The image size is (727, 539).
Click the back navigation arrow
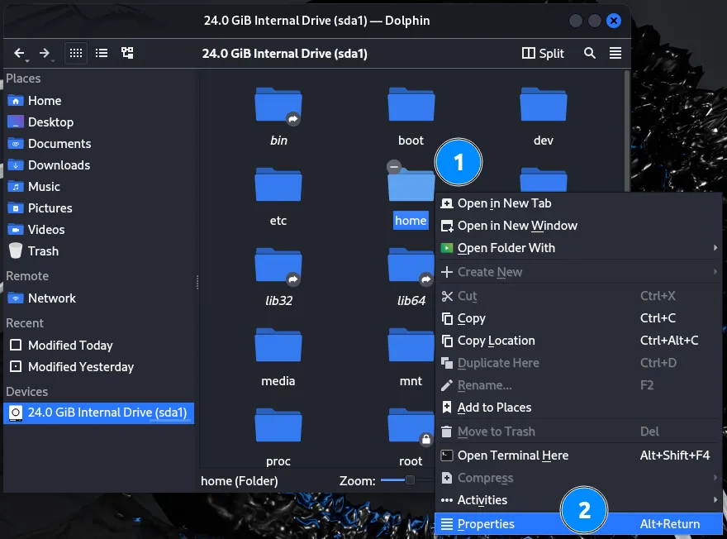click(x=20, y=53)
